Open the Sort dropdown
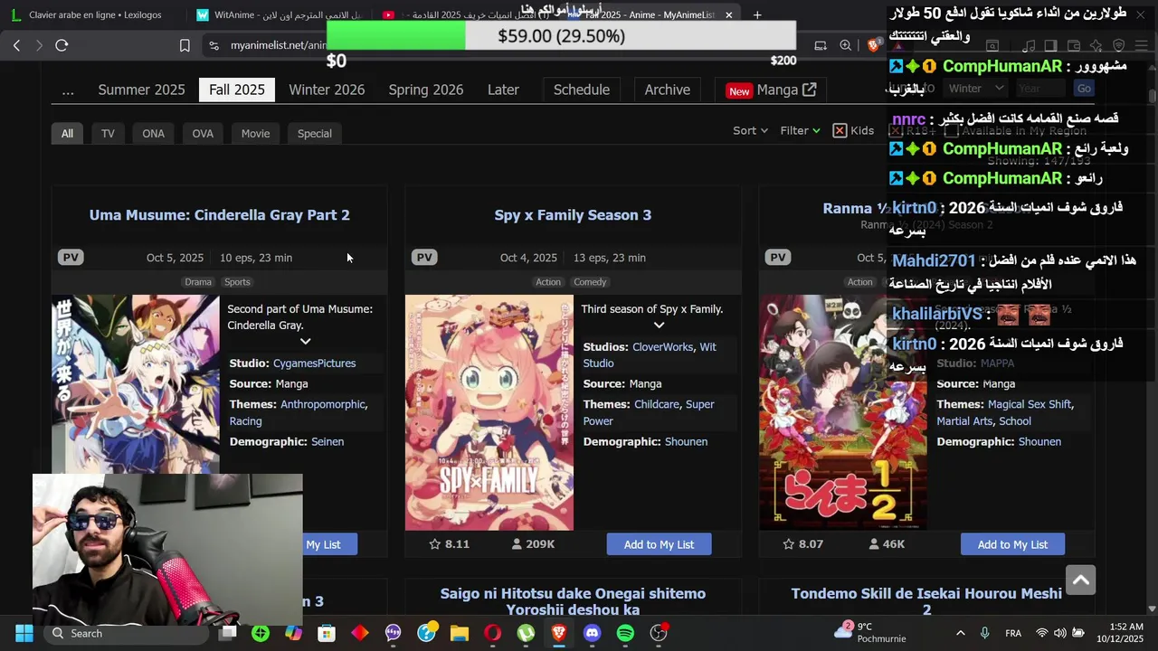 [x=750, y=130]
